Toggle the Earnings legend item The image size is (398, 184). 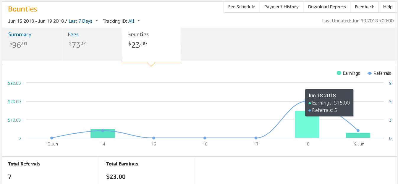[x=348, y=73]
